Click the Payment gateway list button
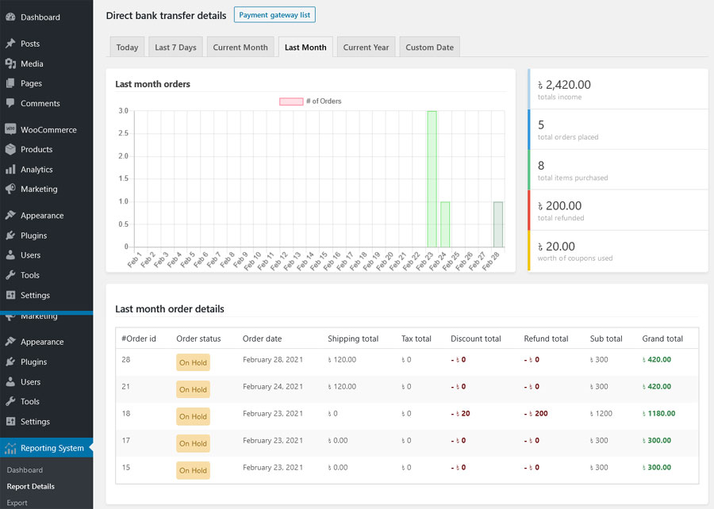This screenshot has width=714, height=509. [x=274, y=15]
